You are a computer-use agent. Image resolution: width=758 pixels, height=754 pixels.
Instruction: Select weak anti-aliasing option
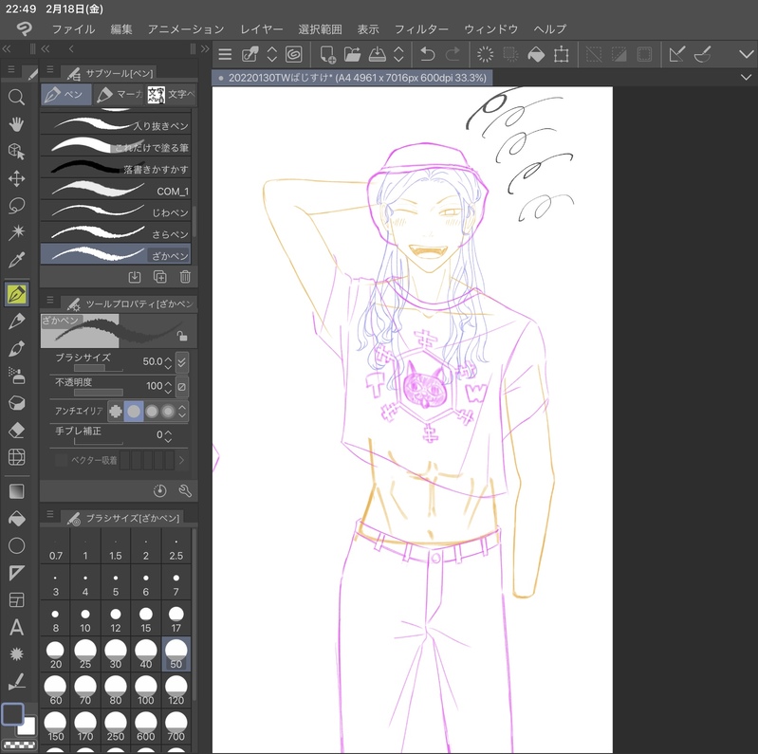tap(134, 411)
